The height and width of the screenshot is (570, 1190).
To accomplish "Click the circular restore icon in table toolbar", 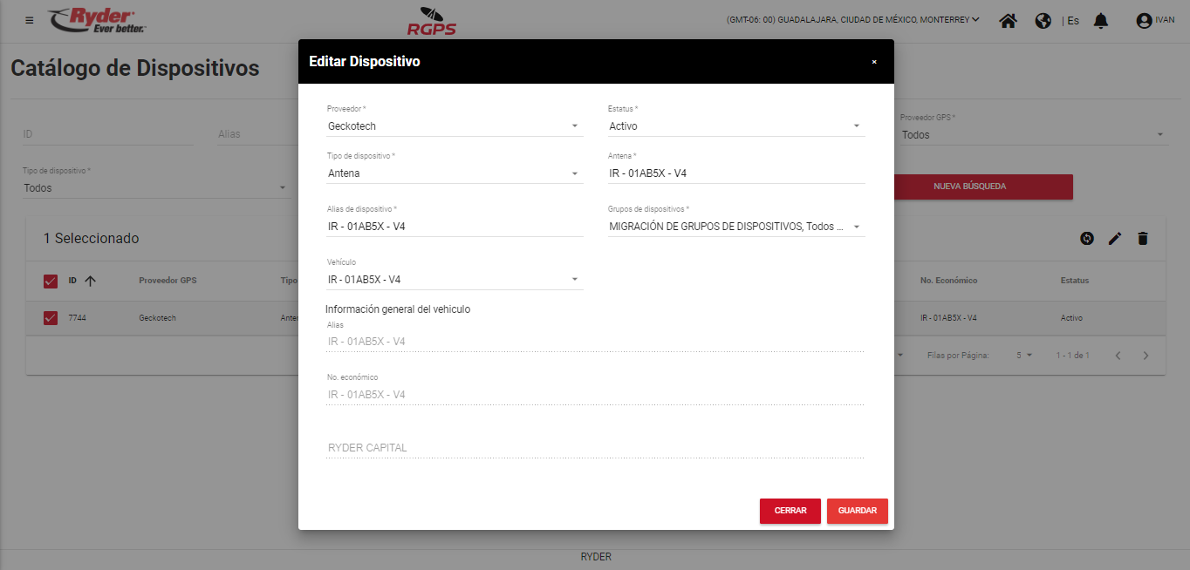I will coord(1086,238).
